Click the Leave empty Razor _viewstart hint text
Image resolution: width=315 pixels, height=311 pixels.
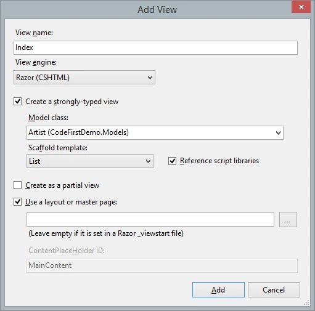pos(106,233)
